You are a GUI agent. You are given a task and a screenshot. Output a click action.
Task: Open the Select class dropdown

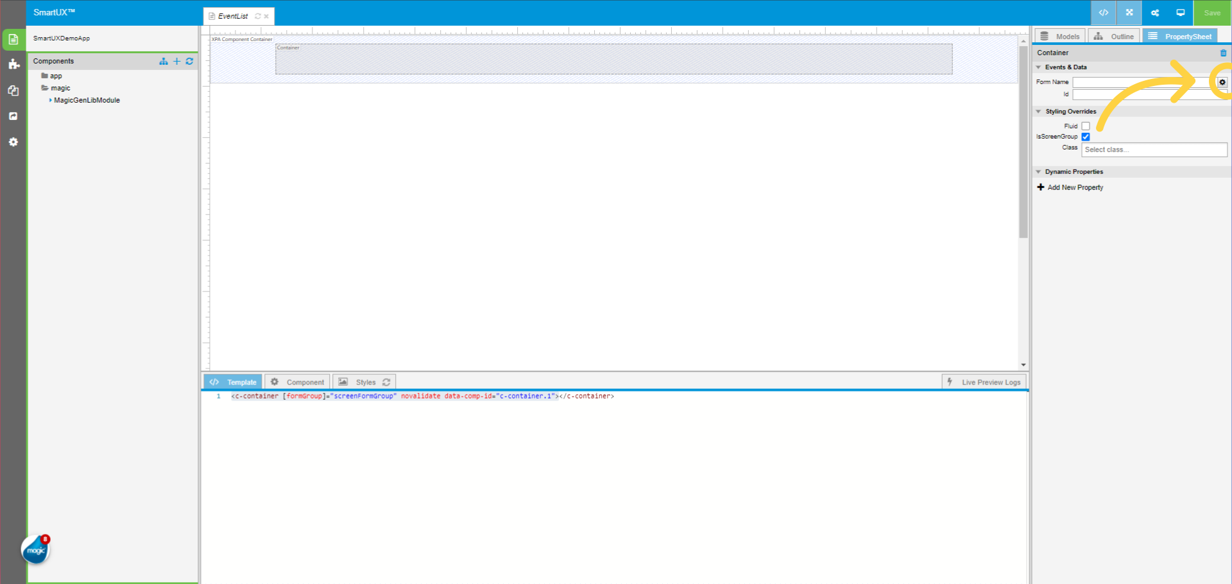pyautogui.click(x=1153, y=150)
